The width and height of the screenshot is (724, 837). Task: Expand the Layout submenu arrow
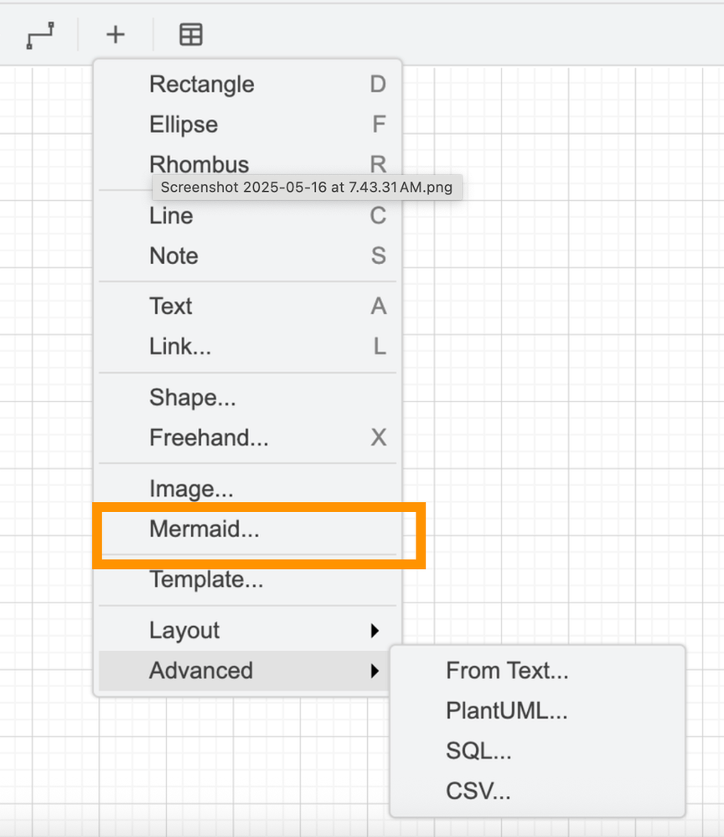375,630
